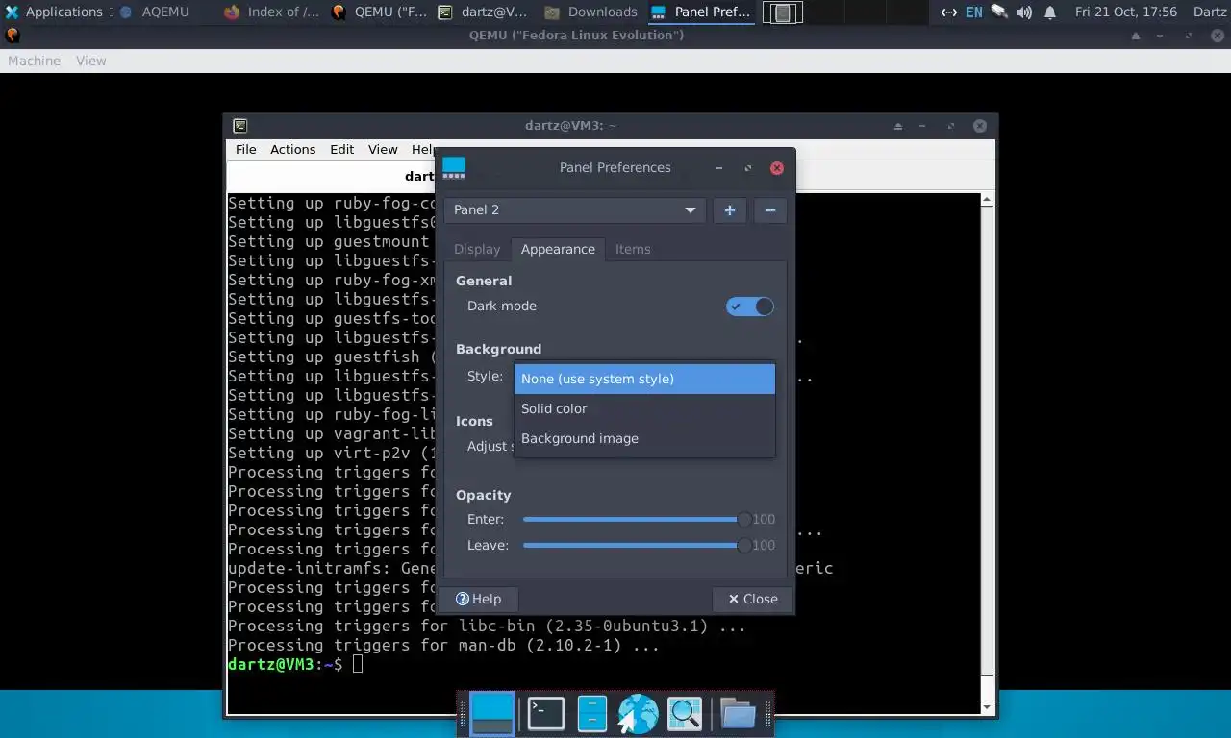Screen dimensions: 1231x738
Task: Open terminal's View menu
Action: point(382,149)
